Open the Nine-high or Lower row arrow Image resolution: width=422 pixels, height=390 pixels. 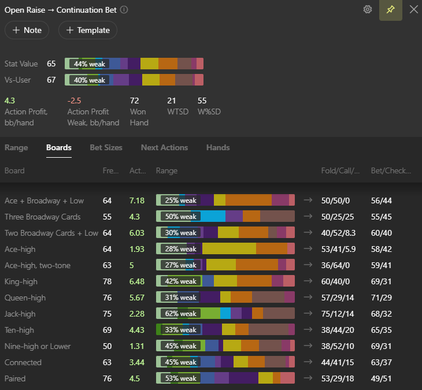point(308,346)
